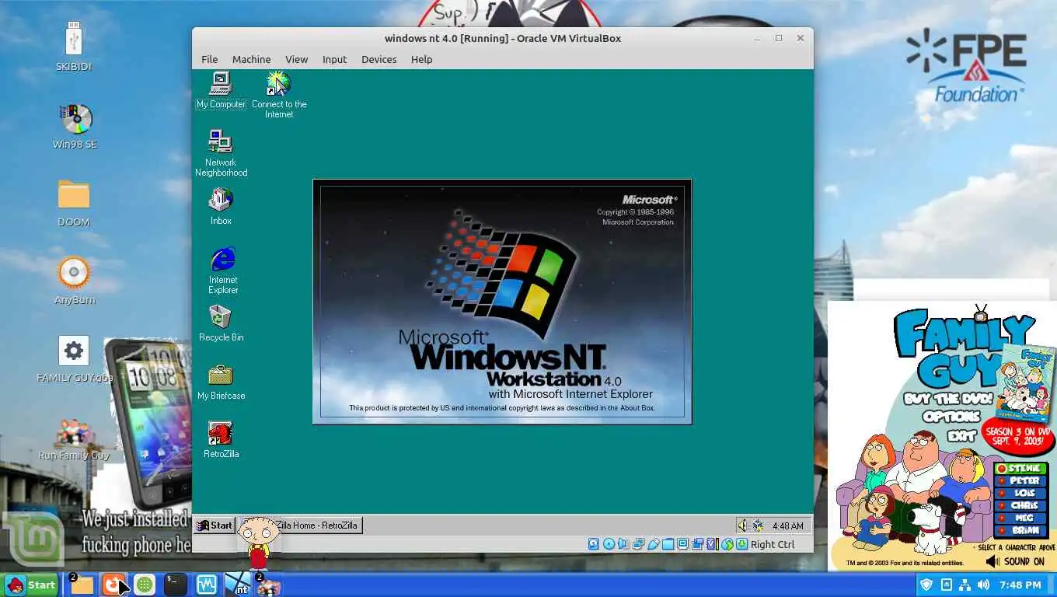Select the nt VirtualBox taskbar icon
Viewport: 1057px width, 597px height.
tap(238, 585)
